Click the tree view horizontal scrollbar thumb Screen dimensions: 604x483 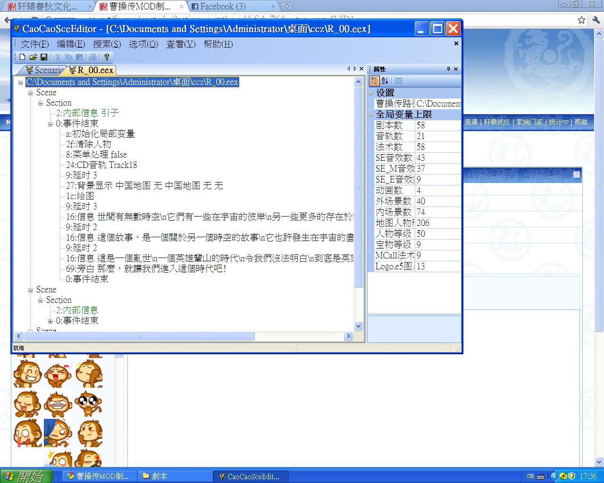point(139,336)
